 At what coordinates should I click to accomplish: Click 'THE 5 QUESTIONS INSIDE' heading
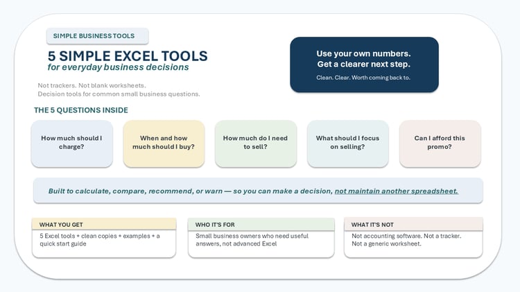pyautogui.click(x=81, y=110)
